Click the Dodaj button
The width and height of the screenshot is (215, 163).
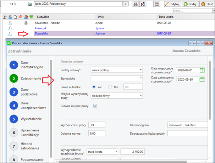190,4
